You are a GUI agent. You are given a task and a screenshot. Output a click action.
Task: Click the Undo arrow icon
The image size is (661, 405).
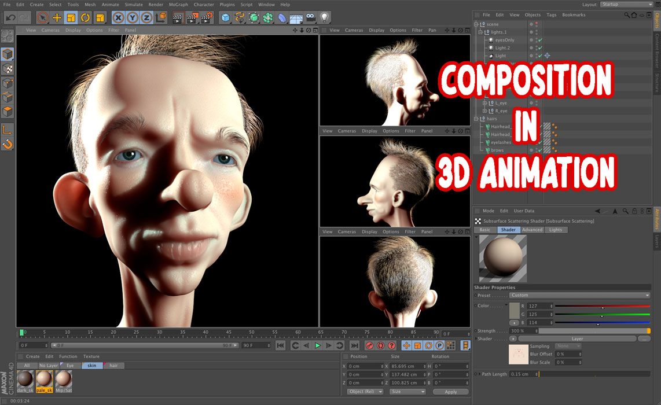[x=10, y=18]
